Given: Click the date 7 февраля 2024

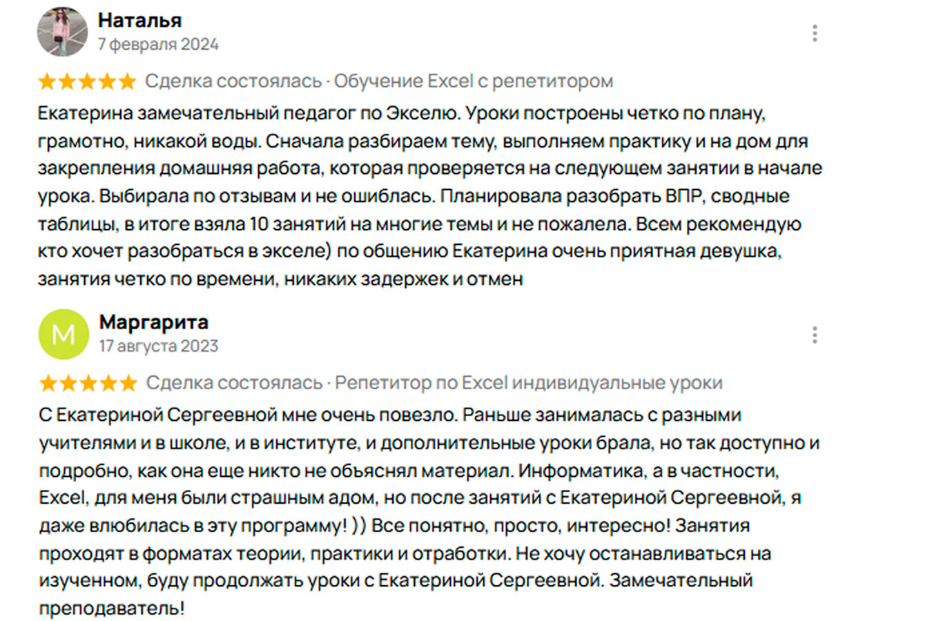Looking at the screenshot, I should click(x=158, y=44).
